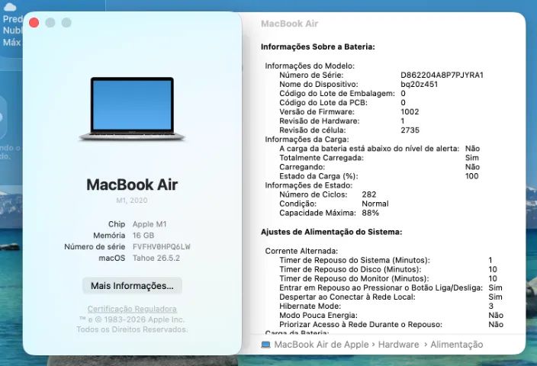Viewport: 537px width, 366px height.
Task: Click the MacBook icon in path bar
Action: tap(265, 345)
